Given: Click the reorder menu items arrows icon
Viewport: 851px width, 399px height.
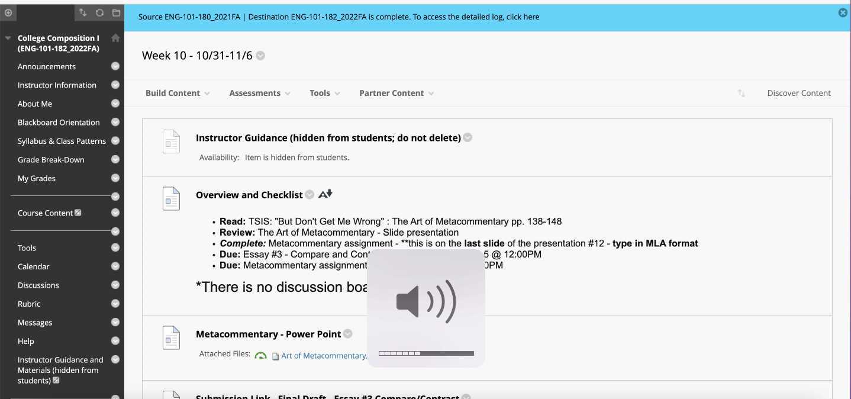Looking at the screenshot, I should 83,12.
